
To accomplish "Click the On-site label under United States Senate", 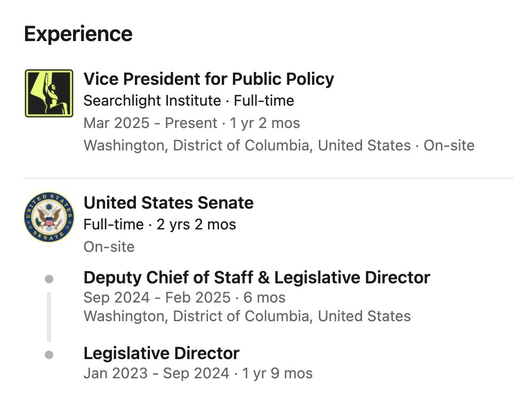I will pyautogui.click(x=109, y=247).
